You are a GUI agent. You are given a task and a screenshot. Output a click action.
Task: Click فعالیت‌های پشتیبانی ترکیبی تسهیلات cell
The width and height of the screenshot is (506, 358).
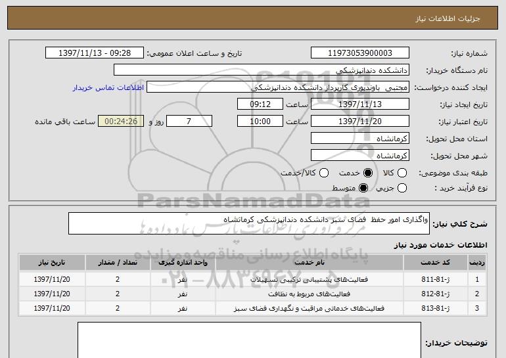309,279
